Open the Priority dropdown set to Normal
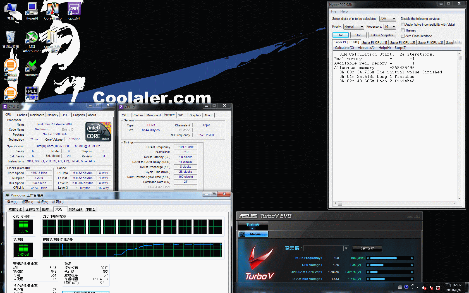This screenshot has height=293, width=469. [354, 27]
